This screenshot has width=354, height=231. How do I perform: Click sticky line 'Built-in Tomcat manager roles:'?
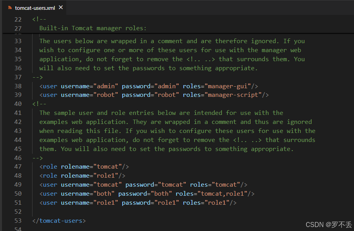93,28
